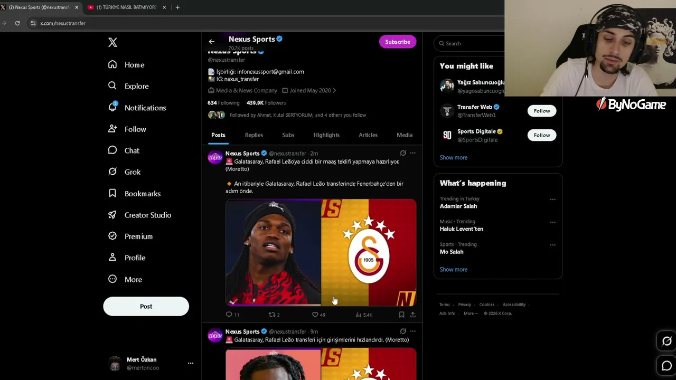Switch to the Articles tab
Viewport: 676px width, 380px height.
click(x=368, y=135)
